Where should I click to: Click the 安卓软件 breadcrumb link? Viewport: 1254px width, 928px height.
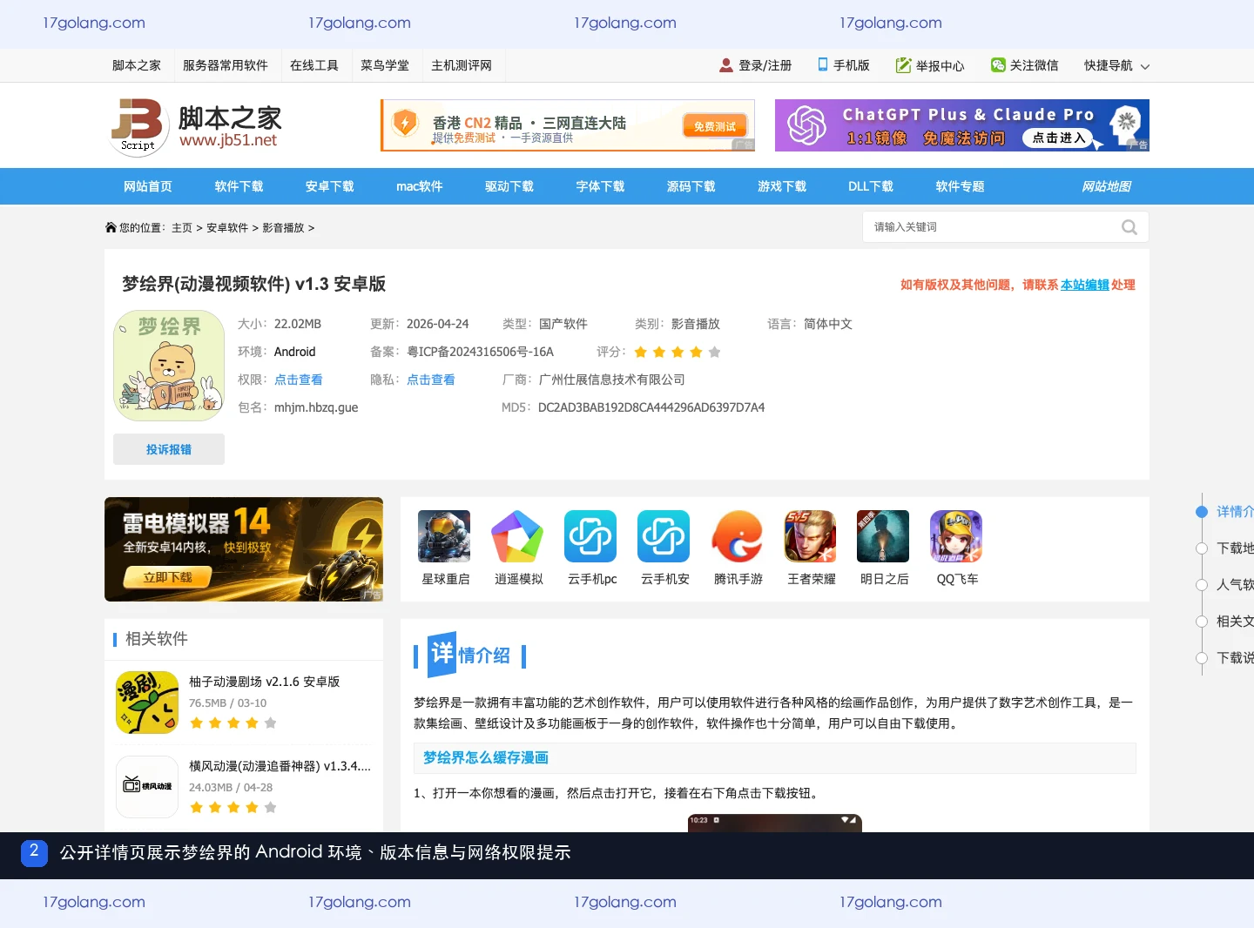click(x=227, y=228)
